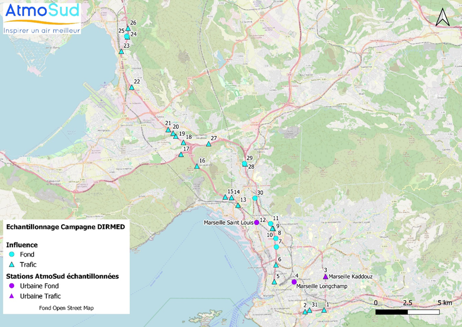Pick the triangle marker labeled 17
Screen dimensions: 462x327
[181, 154]
